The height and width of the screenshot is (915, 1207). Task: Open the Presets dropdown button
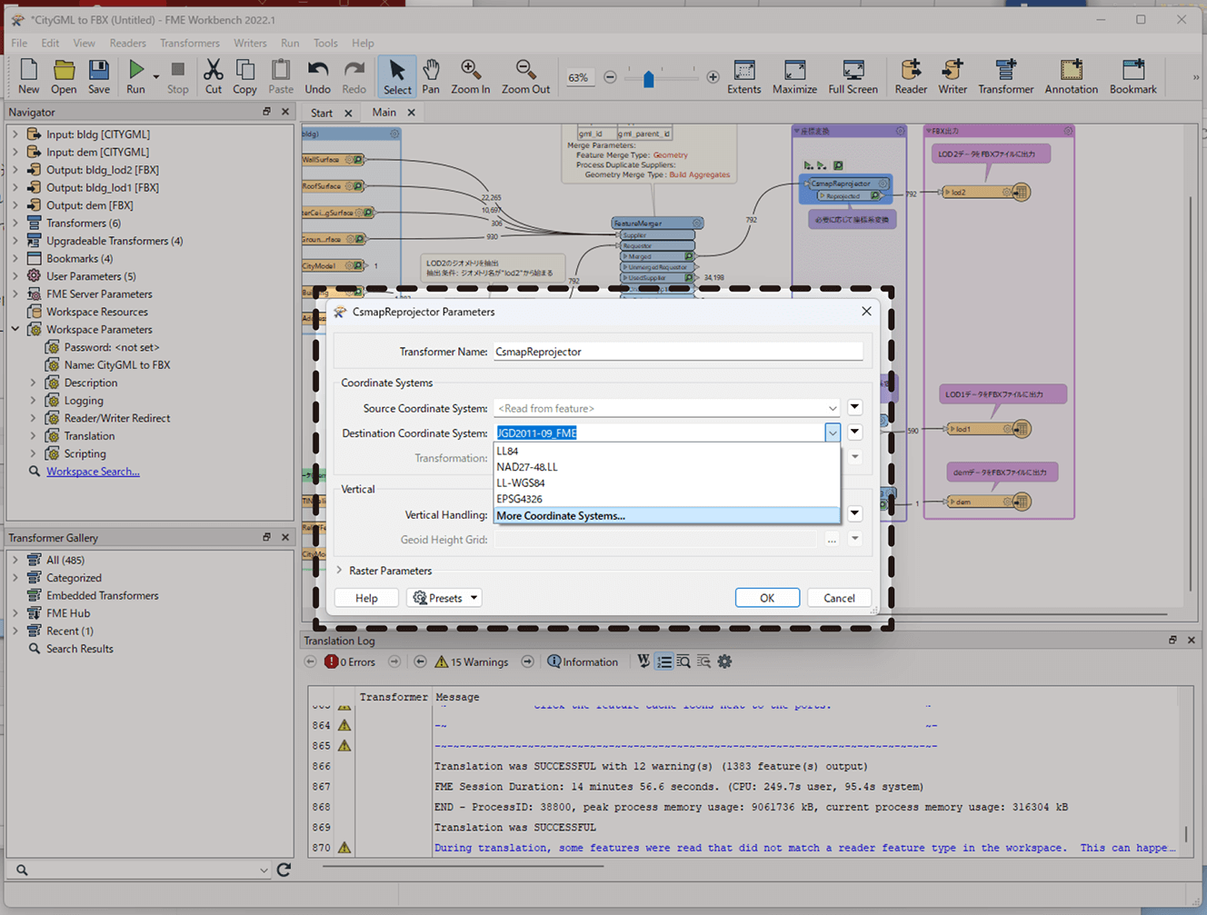click(444, 598)
